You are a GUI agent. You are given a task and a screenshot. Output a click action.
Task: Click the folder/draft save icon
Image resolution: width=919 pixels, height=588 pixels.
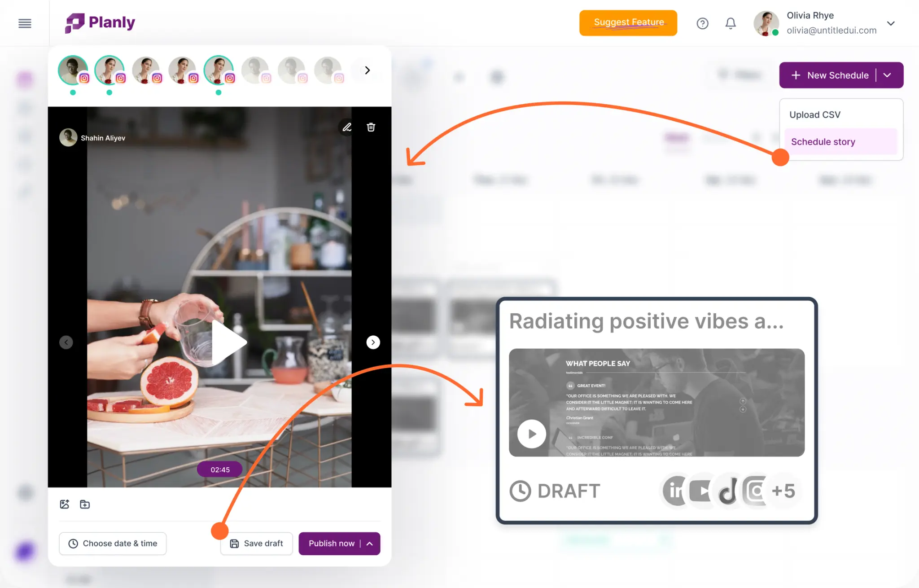pos(86,504)
